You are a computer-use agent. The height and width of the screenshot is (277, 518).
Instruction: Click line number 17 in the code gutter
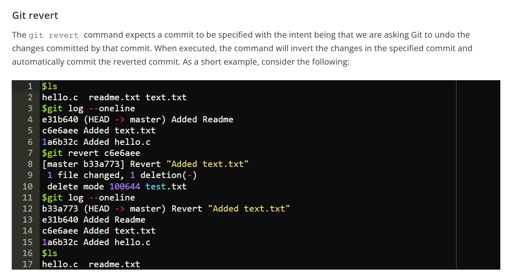(27, 264)
